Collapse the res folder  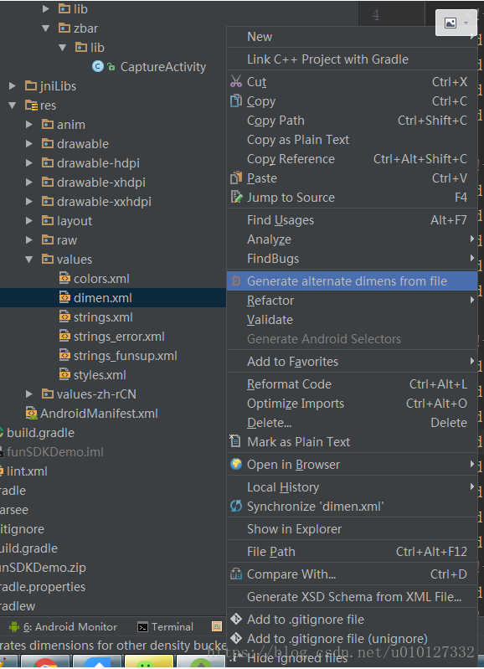(12, 105)
